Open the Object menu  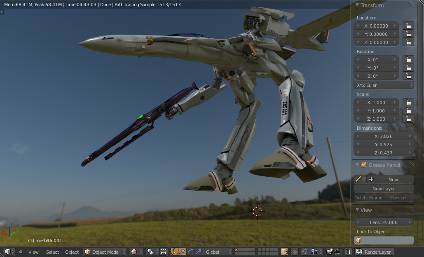(72, 252)
